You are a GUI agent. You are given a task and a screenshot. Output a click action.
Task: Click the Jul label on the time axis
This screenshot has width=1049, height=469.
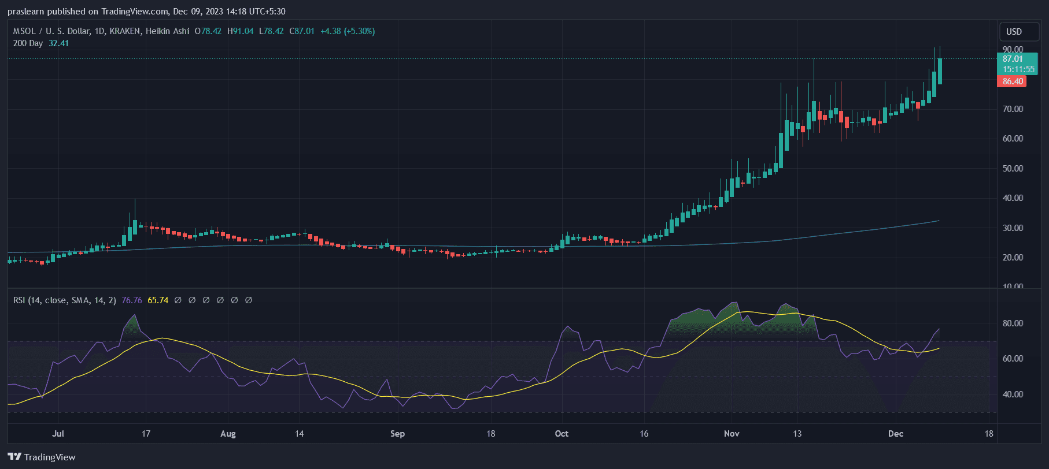pyautogui.click(x=58, y=434)
